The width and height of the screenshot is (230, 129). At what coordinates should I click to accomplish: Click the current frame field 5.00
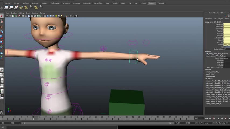(x=199, y=118)
